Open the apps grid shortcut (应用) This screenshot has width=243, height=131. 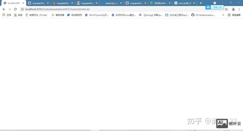pos(7,15)
